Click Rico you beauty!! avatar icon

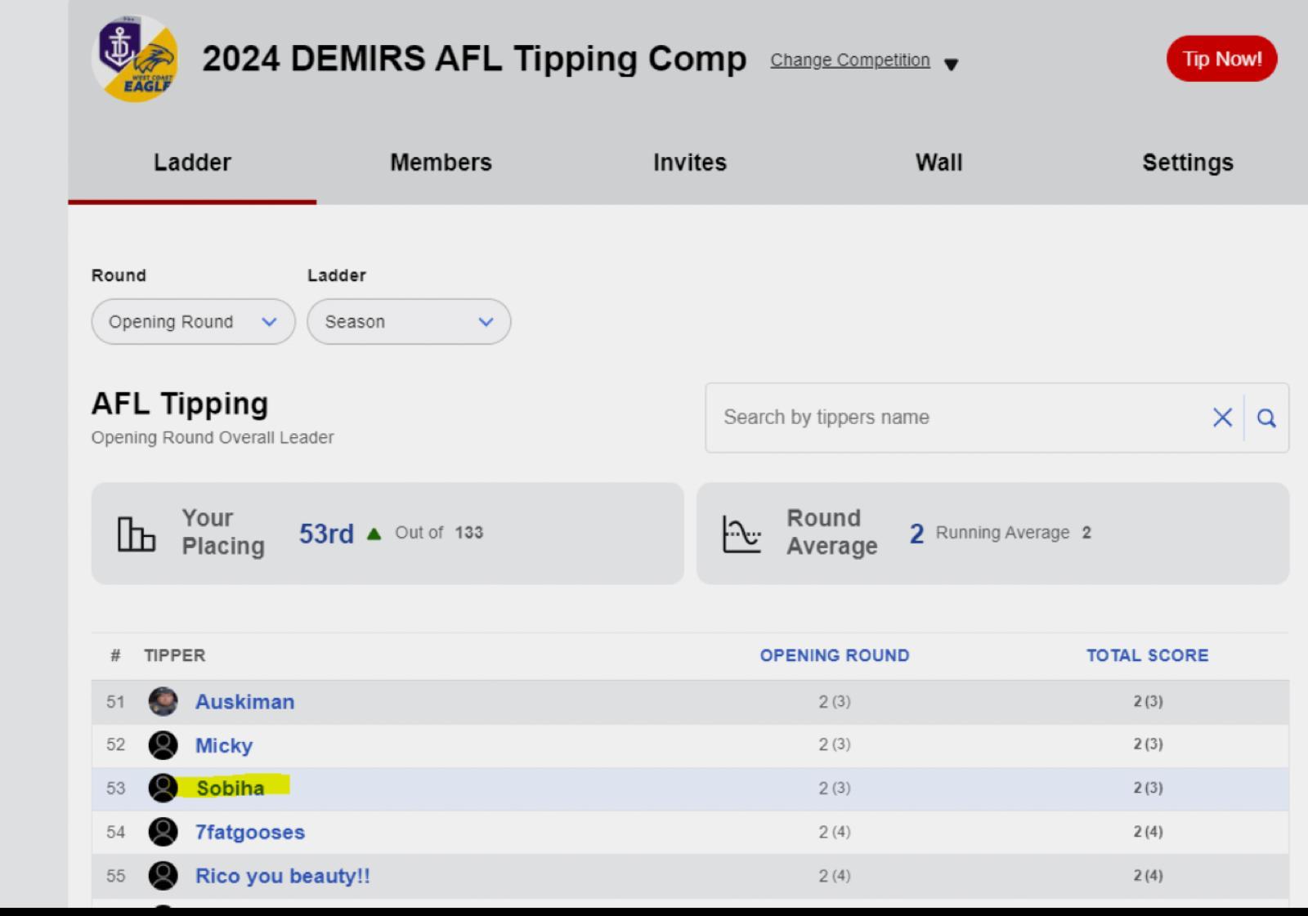(x=163, y=876)
